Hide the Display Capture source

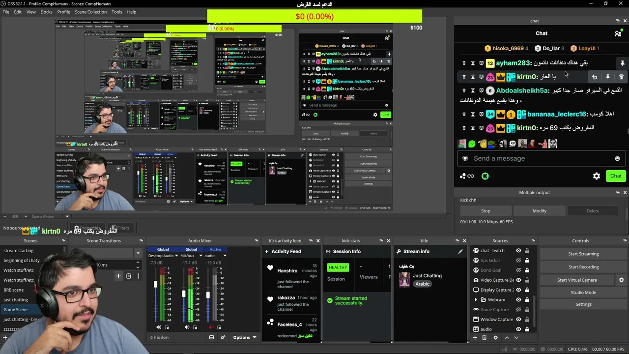518,290
